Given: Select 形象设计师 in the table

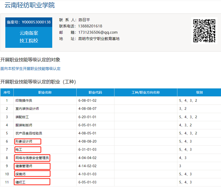Looking at the screenshot, I should (24, 142).
